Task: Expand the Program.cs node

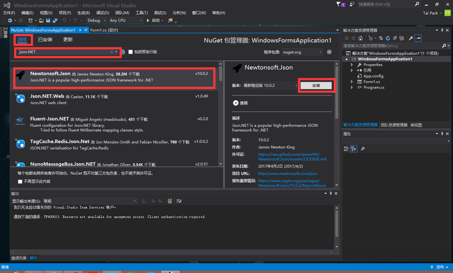Action: tap(352, 87)
